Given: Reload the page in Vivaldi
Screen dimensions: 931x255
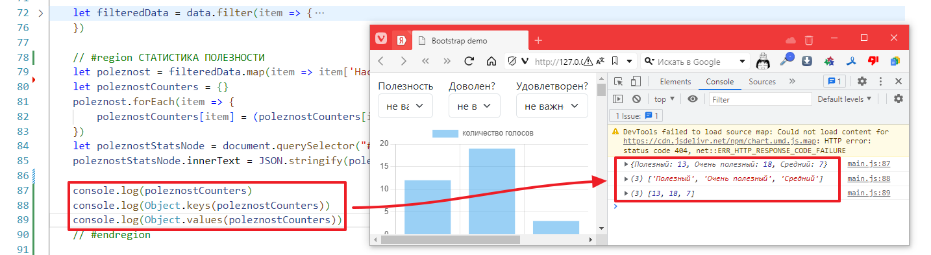Looking at the screenshot, I should pos(469,62).
